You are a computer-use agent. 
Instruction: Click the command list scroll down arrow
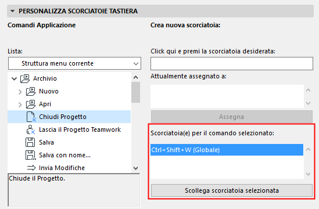(136, 168)
